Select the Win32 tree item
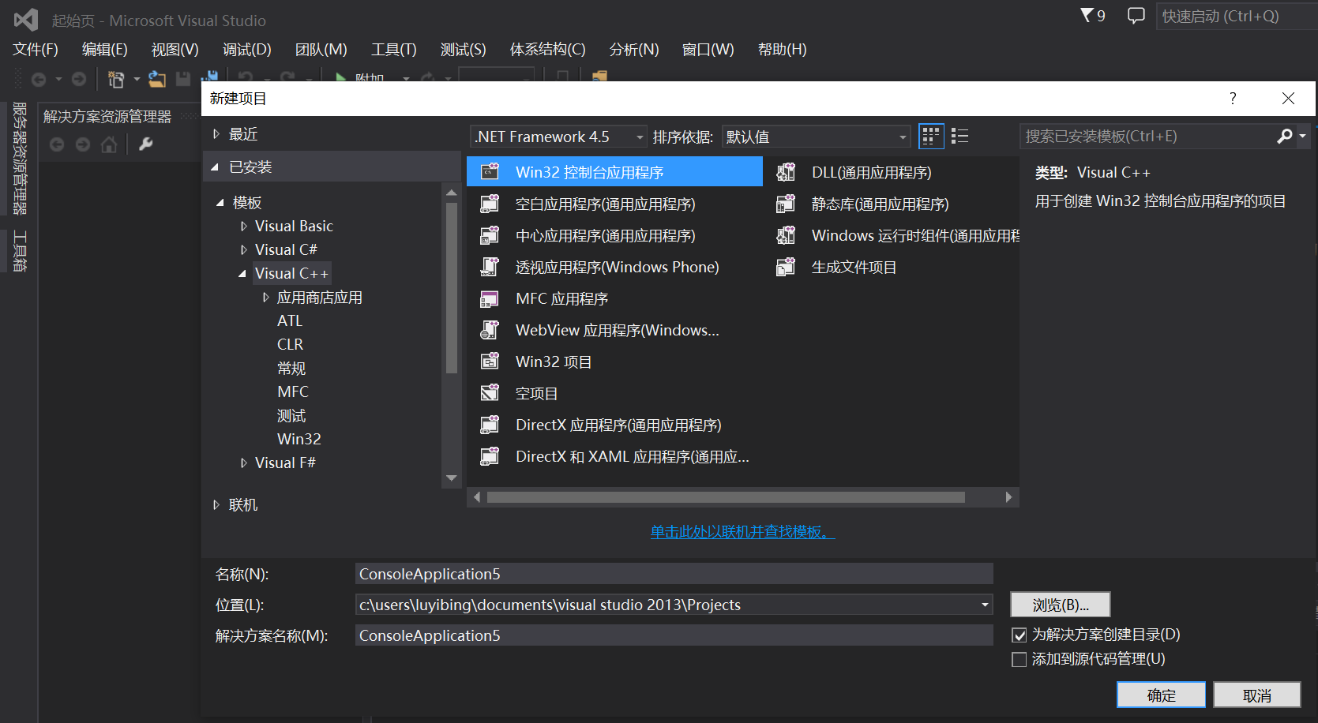Viewport: 1318px width, 723px height. click(299, 439)
